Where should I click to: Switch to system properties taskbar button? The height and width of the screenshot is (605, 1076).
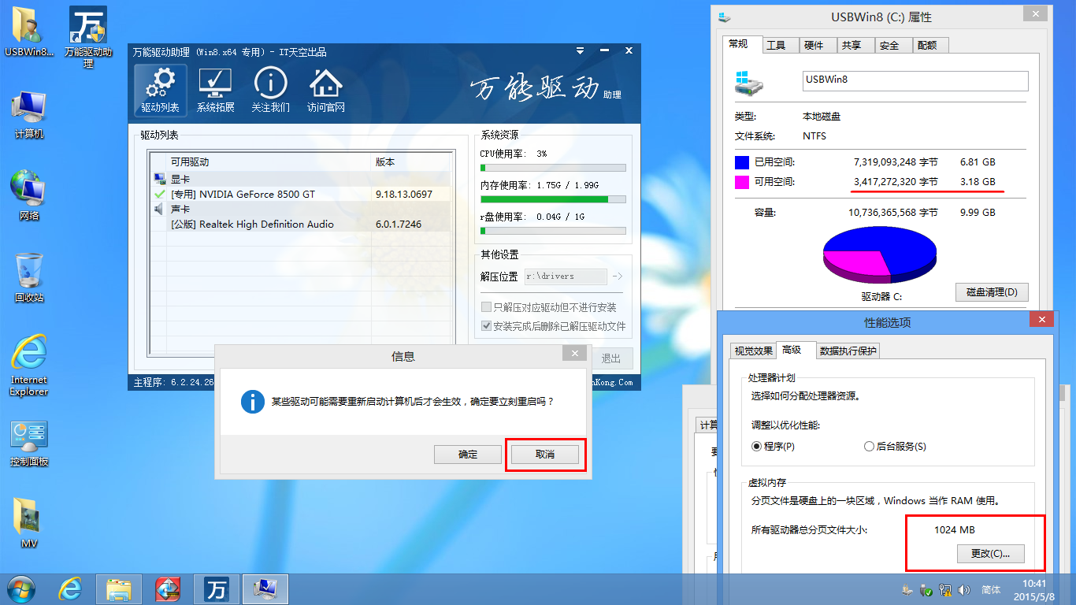[x=265, y=589]
